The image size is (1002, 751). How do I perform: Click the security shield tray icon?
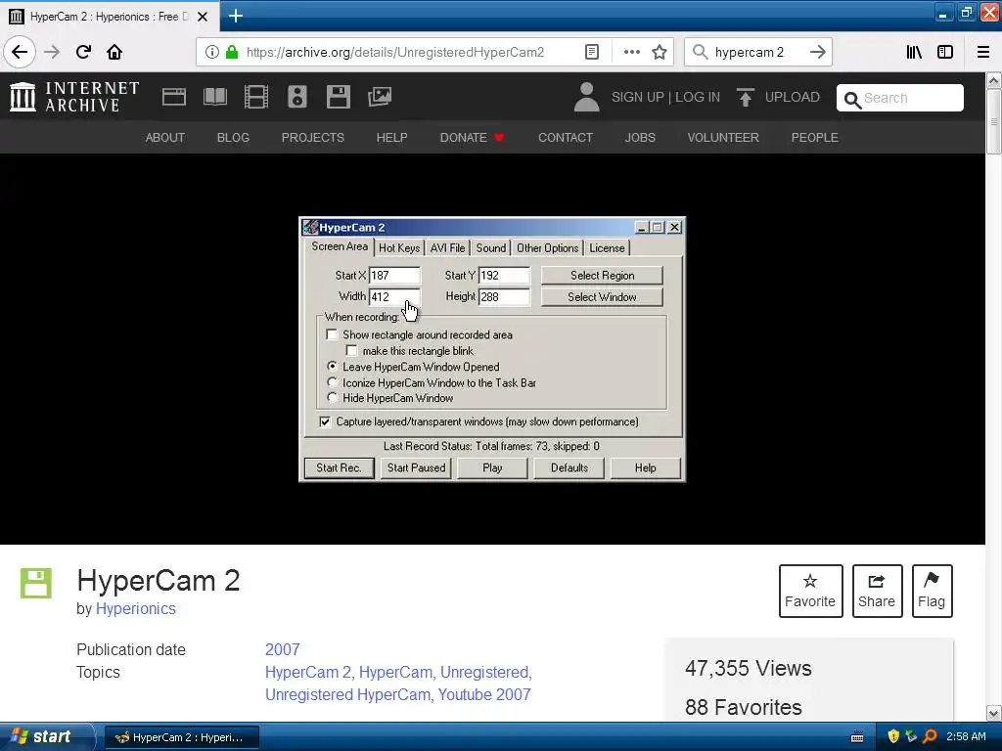point(893,736)
